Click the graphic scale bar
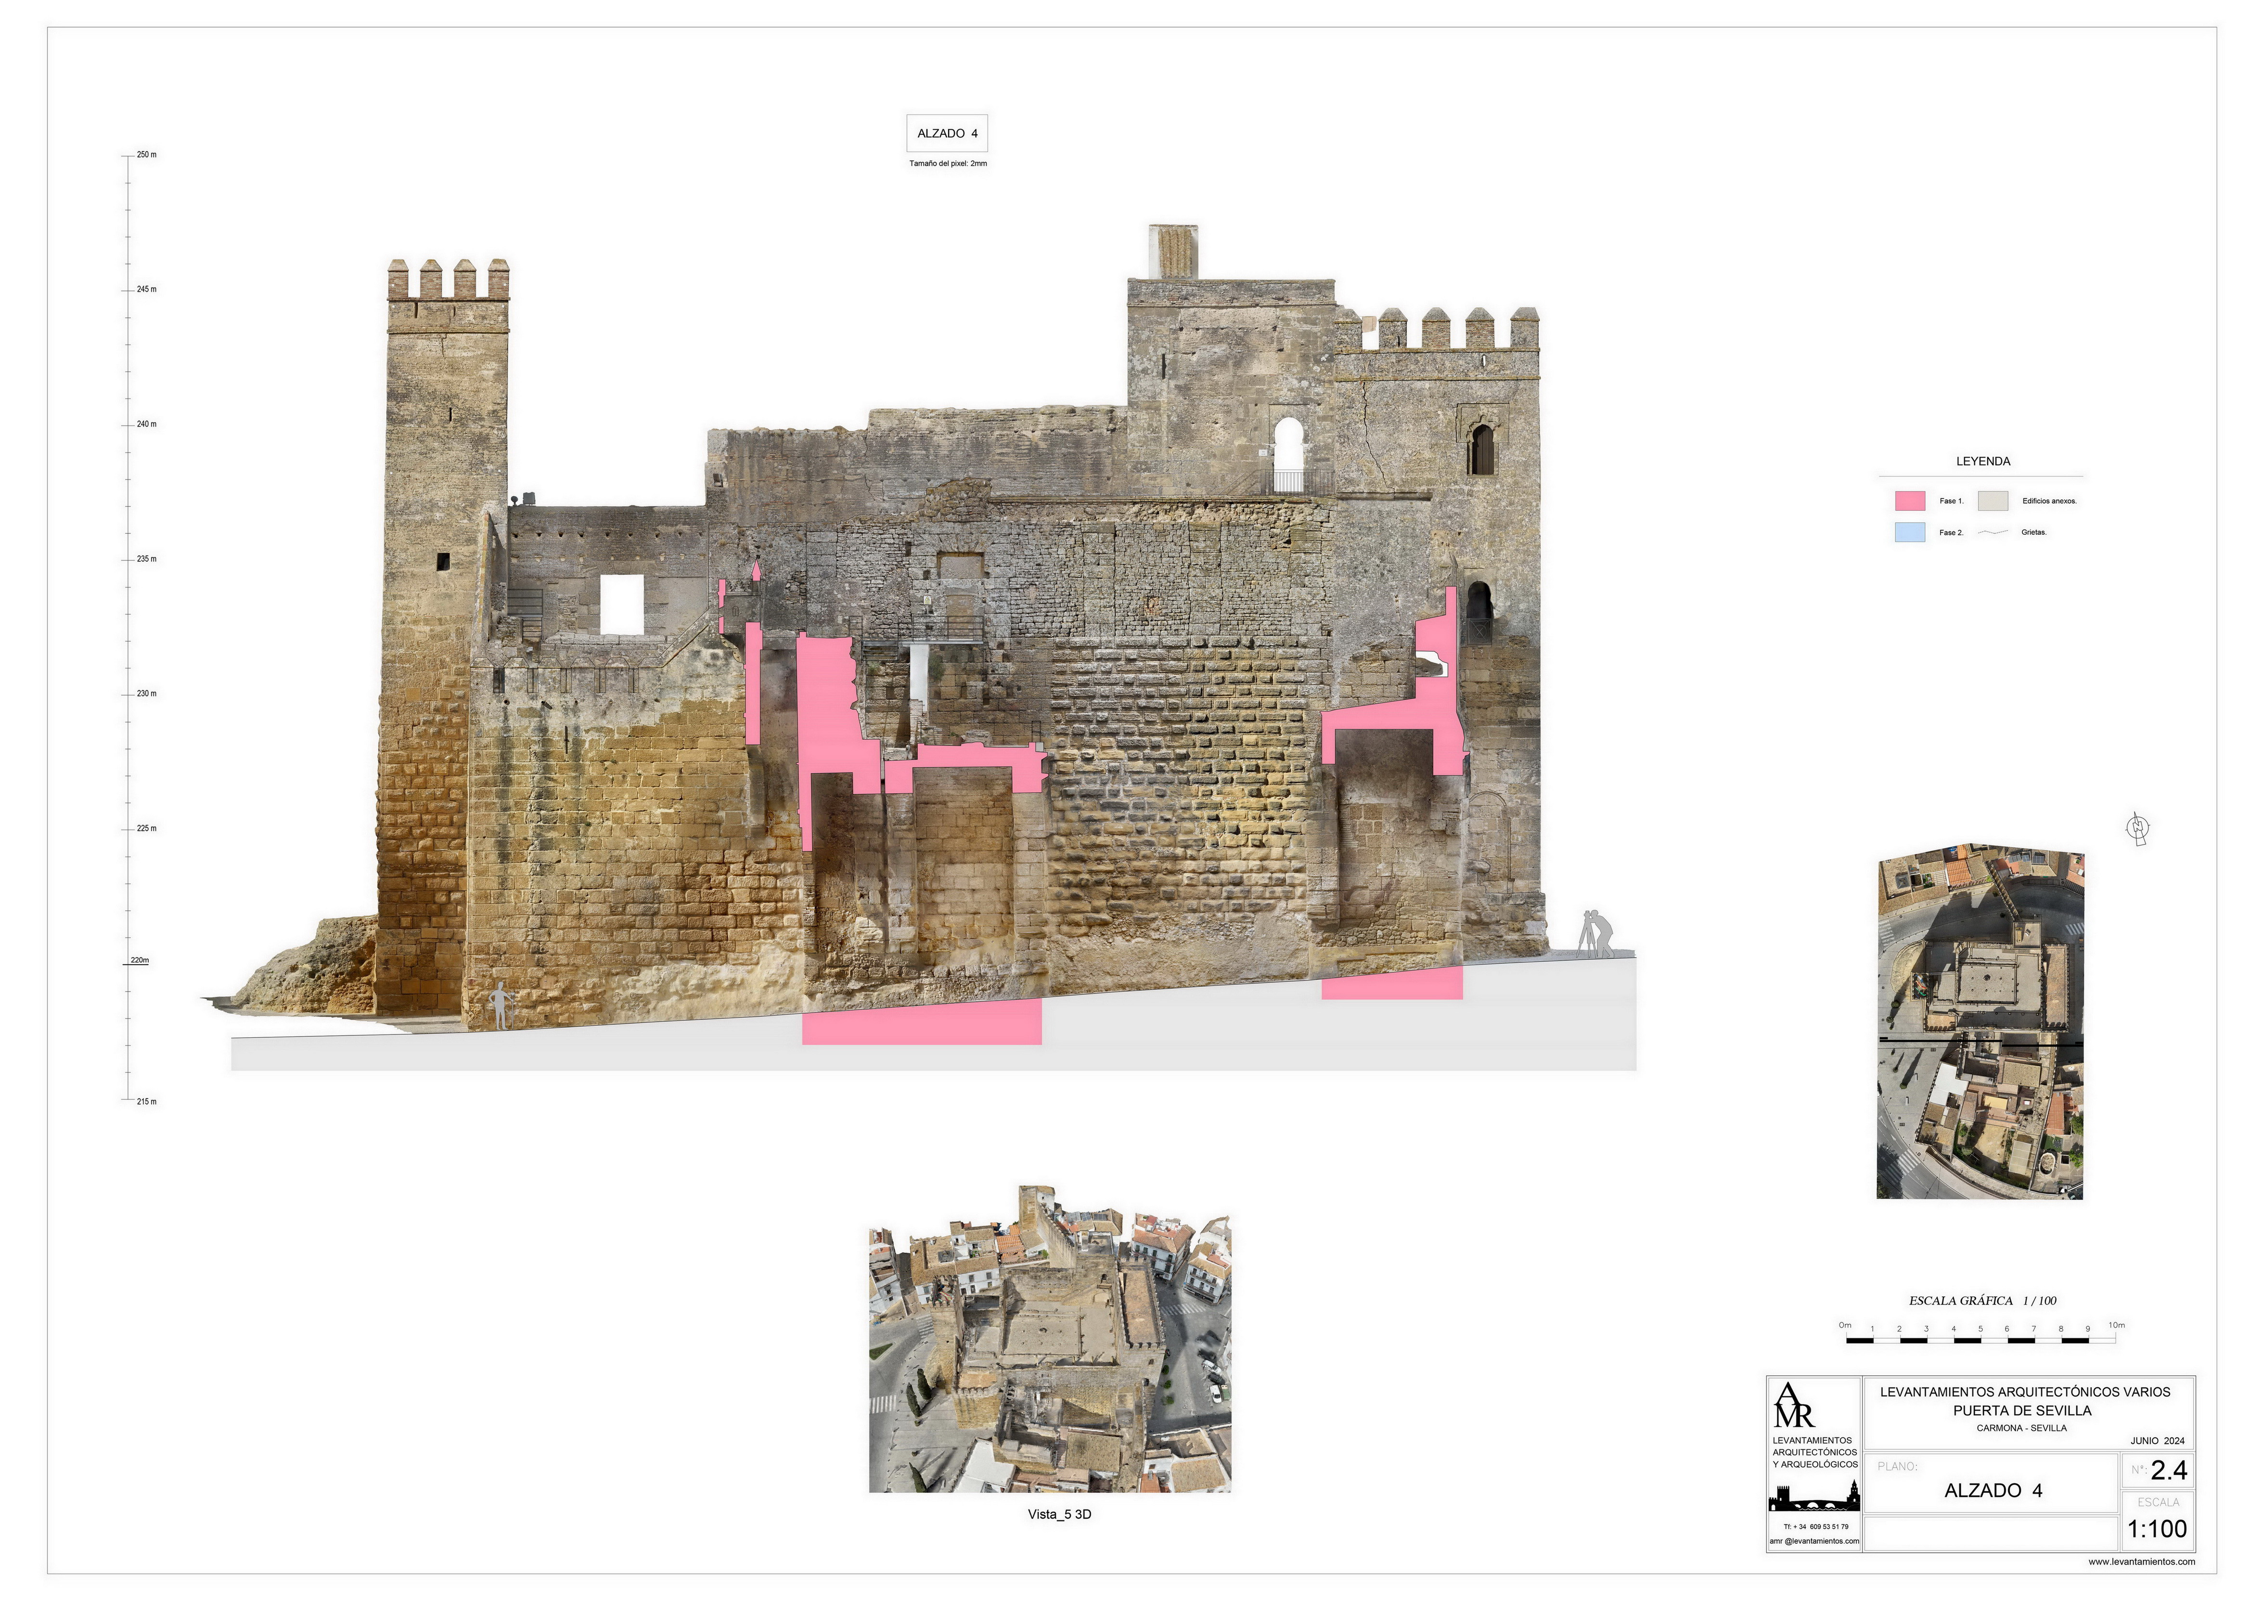This screenshot has height=1601, width=2264. [1980, 1340]
